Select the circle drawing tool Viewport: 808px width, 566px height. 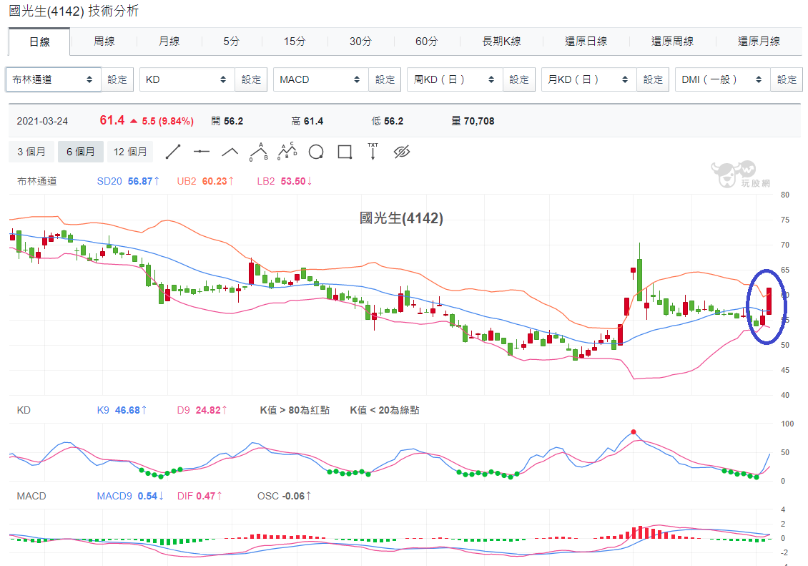click(316, 152)
